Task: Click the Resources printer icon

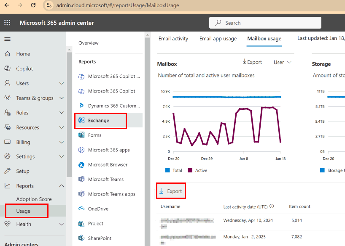Action: point(8,127)
